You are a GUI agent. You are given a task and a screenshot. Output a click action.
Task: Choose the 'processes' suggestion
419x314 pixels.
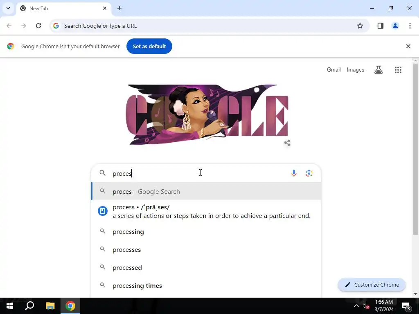[206, 250]
